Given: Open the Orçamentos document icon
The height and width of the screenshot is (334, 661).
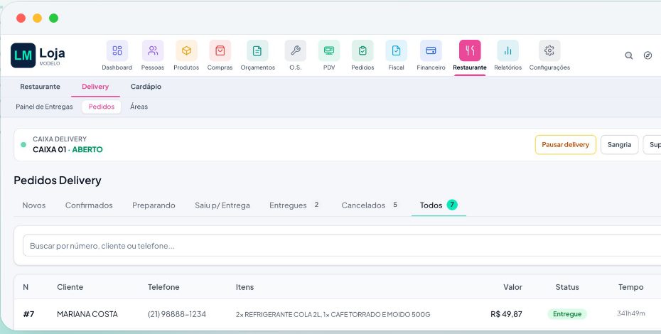Looking at the screenshot, I should pos(257,50).
